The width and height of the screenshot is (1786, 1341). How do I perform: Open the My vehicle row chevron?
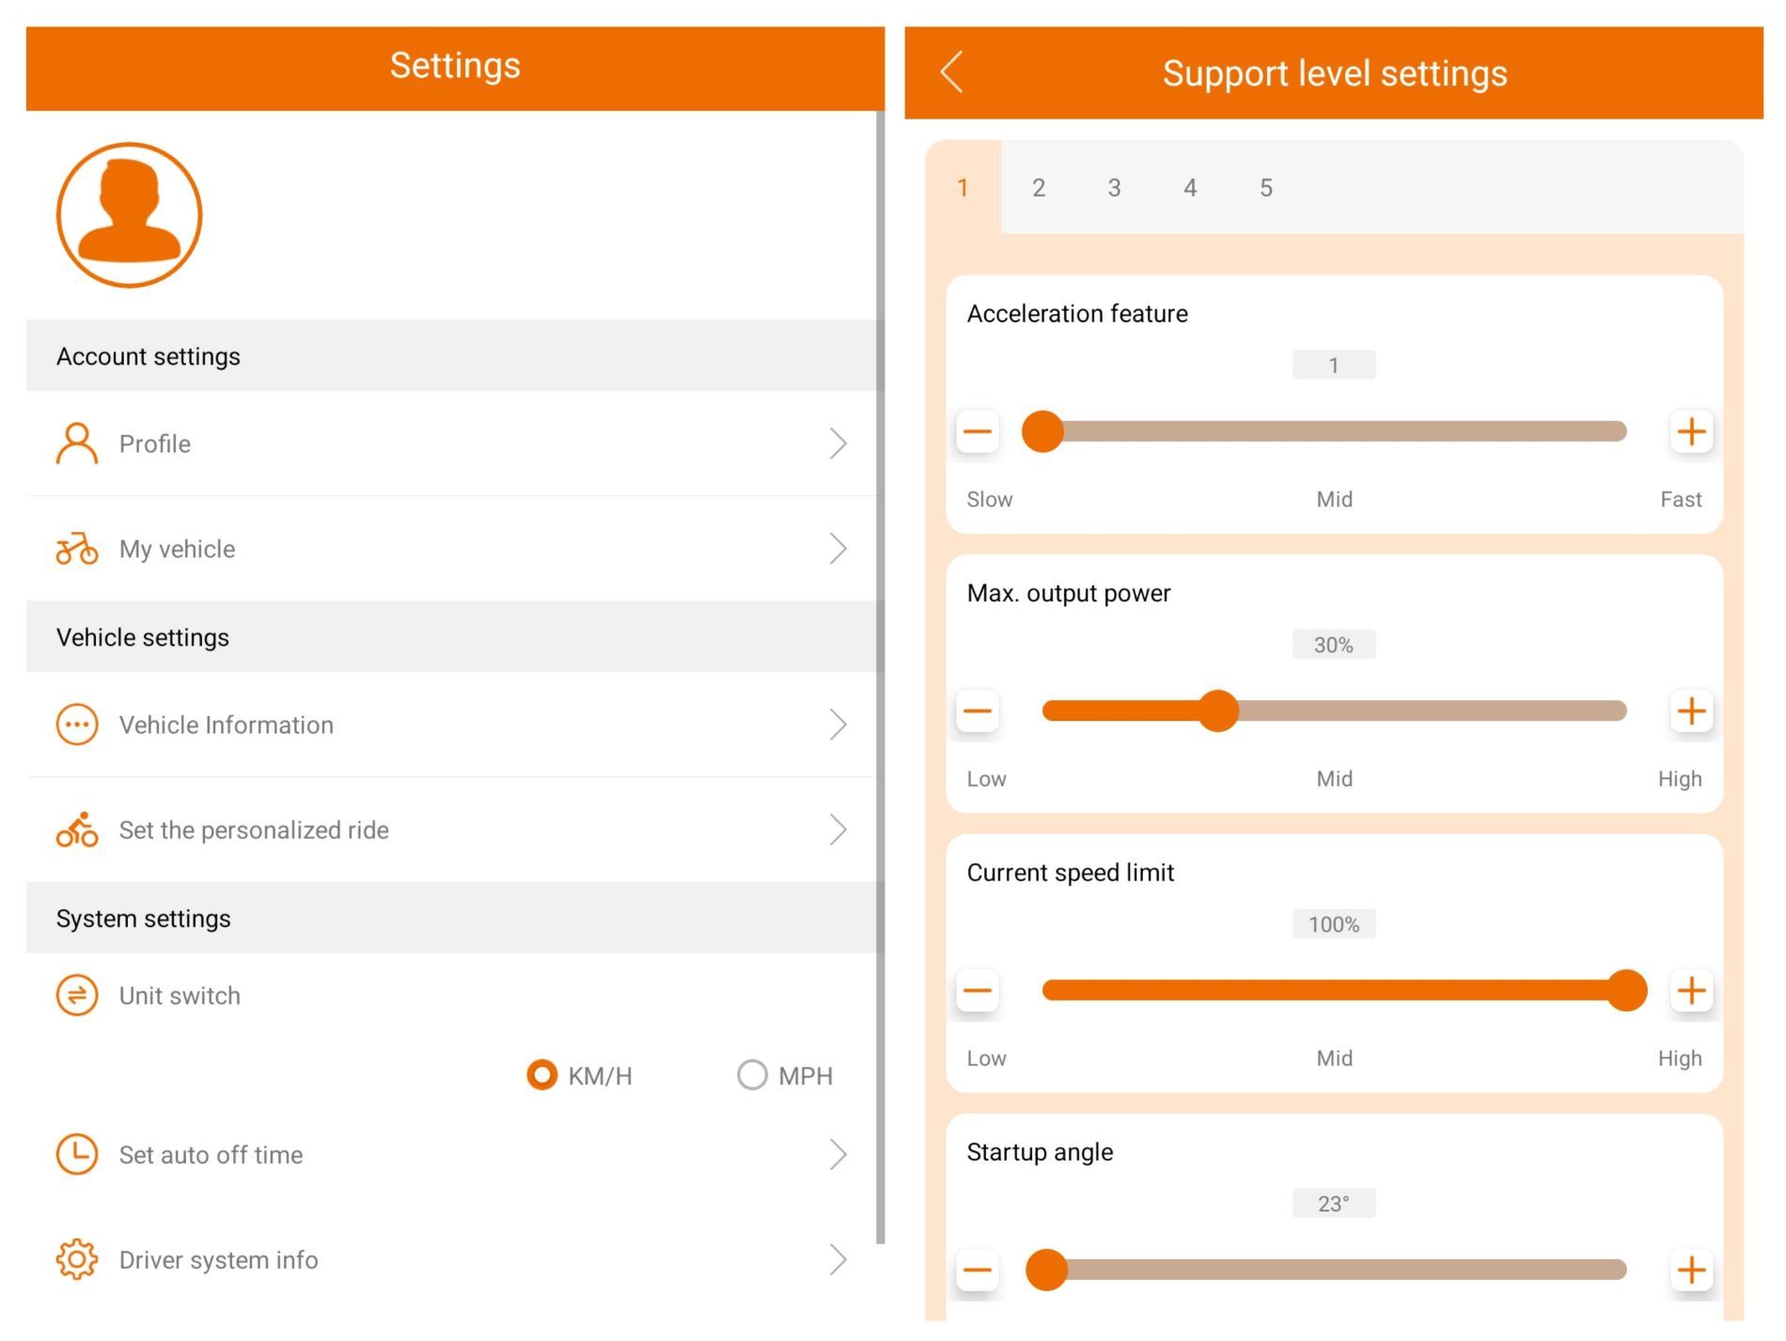(x=838, y=549)
